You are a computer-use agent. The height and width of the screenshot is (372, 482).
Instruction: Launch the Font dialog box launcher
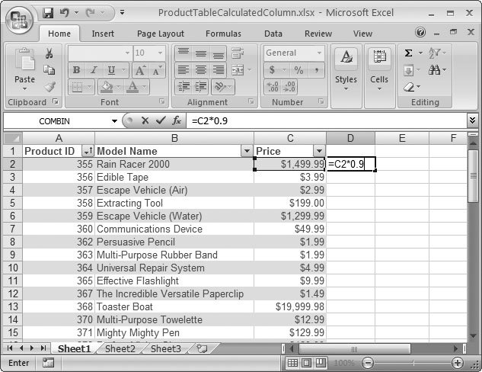162,101
